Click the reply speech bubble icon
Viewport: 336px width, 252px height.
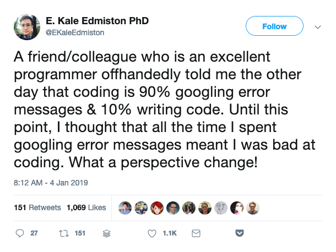[20, 233]
